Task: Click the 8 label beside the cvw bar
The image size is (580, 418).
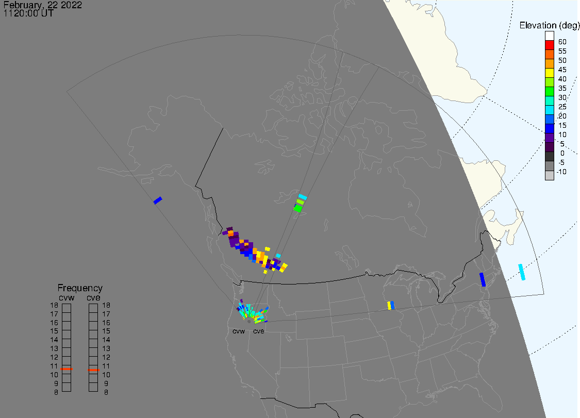Action: click(x=56, y=392)
